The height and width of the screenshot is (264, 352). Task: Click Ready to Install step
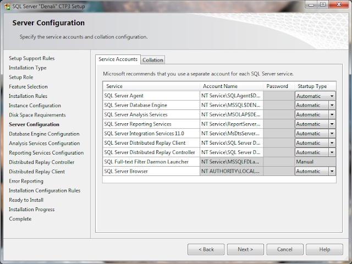[x=26, y=200]
